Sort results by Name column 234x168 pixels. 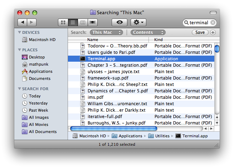[108, 40]
